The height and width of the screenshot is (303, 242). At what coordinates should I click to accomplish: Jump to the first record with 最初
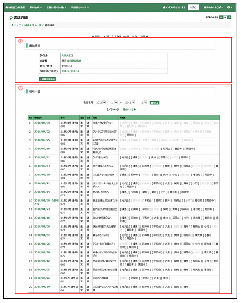tap(96, 36)
